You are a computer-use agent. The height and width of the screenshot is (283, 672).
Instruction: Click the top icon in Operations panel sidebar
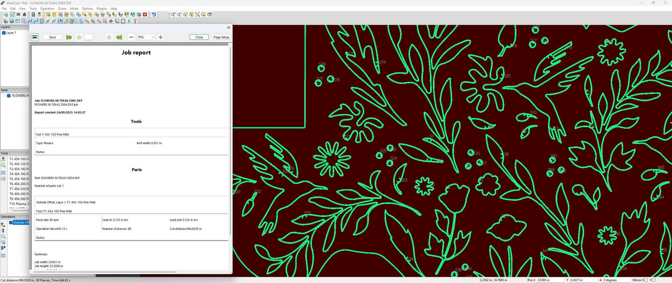click(x=3, y=224)
